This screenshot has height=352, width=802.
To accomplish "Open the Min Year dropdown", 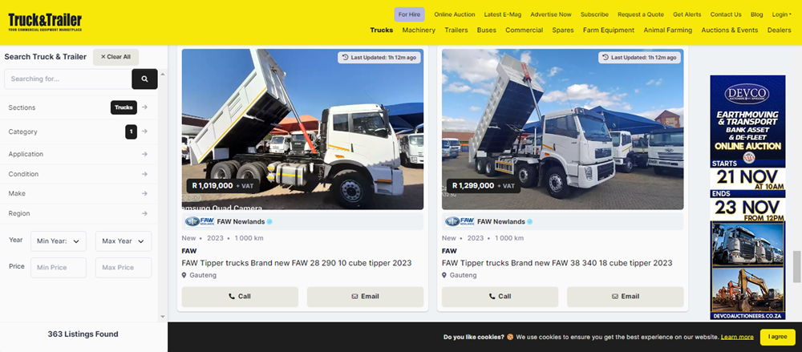I will [x=59, y=241].
